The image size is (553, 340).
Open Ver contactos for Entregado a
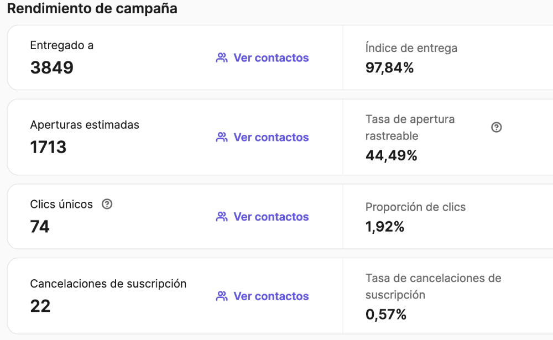(271, 57)
